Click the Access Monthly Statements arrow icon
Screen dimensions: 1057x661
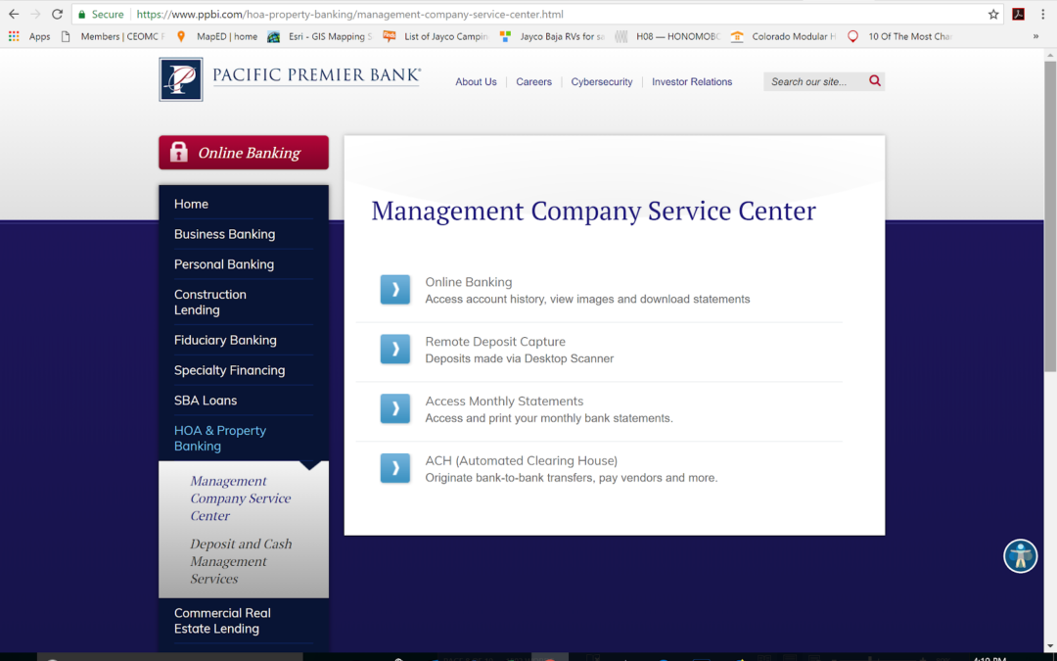tap(395, 409)
